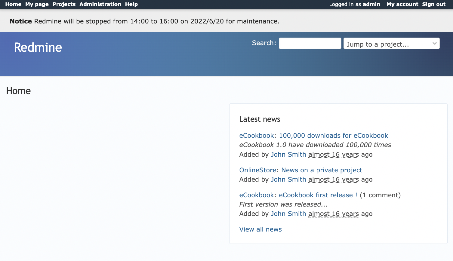Open the Administration menu item

point(100,4)
